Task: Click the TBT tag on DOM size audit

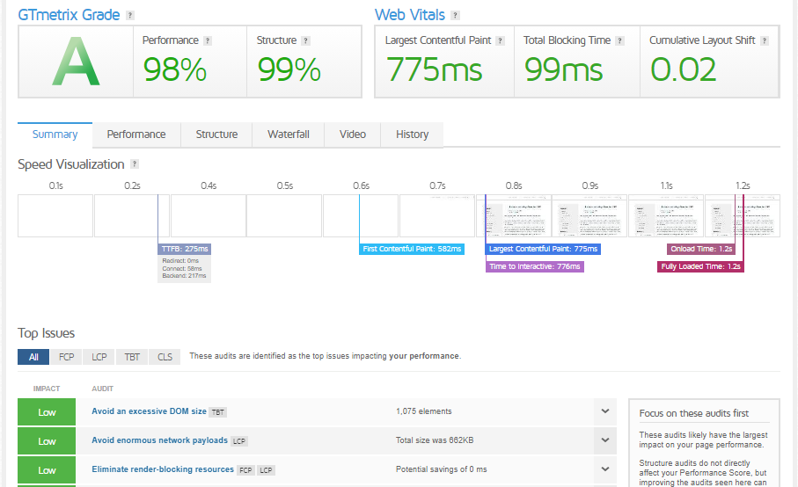Action: pos(218,412)
